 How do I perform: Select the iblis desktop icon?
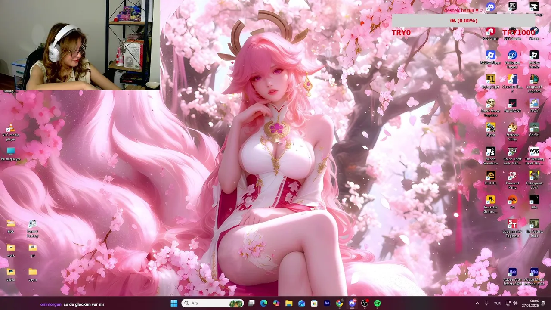click(x=534, y=202)
